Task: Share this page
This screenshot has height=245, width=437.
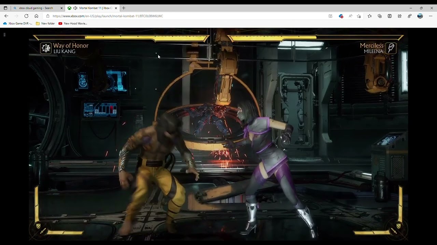Action: pos(399,16)
